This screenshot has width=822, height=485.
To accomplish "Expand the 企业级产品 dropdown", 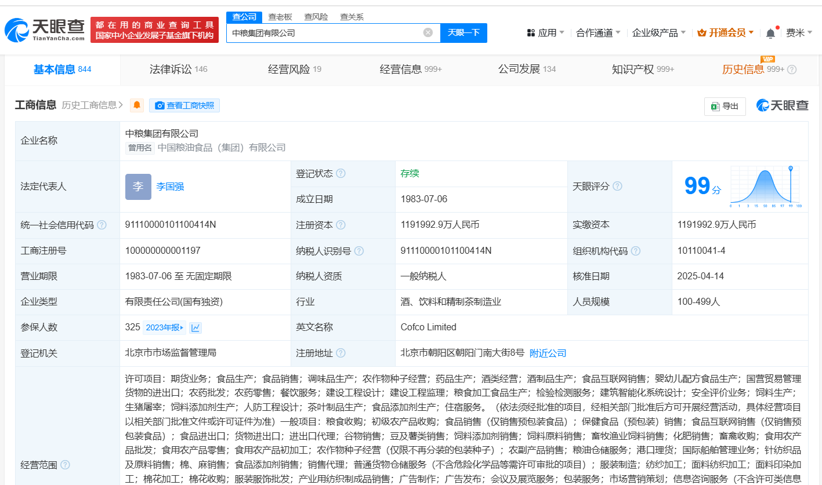I will (658, 33).
